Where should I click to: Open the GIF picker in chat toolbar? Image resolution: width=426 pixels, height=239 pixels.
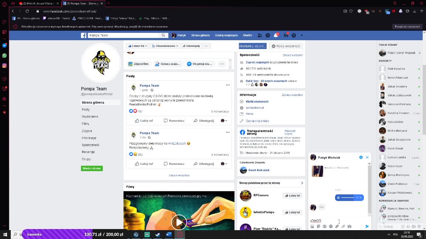324,226
